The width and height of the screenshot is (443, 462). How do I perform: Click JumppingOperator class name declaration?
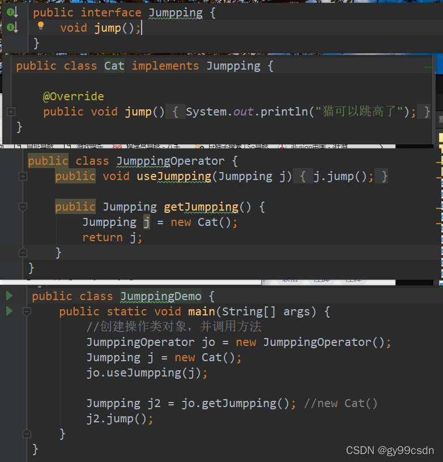click(171, 161)
